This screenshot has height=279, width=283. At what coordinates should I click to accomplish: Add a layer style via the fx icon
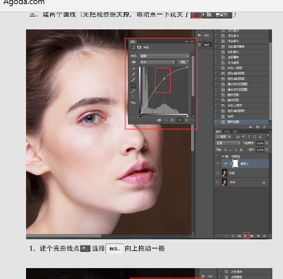233,236
